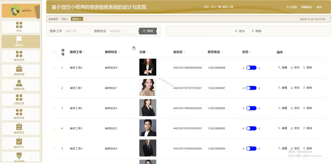Image resolution: width=333 pixels, height=164 pixels.
Task: Click edit pencil beside 维修工号8 status switch
Action: (x=259, y=68)
